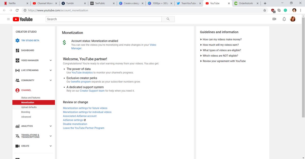Open Upload defaults in sidebar

coord(29,107)
